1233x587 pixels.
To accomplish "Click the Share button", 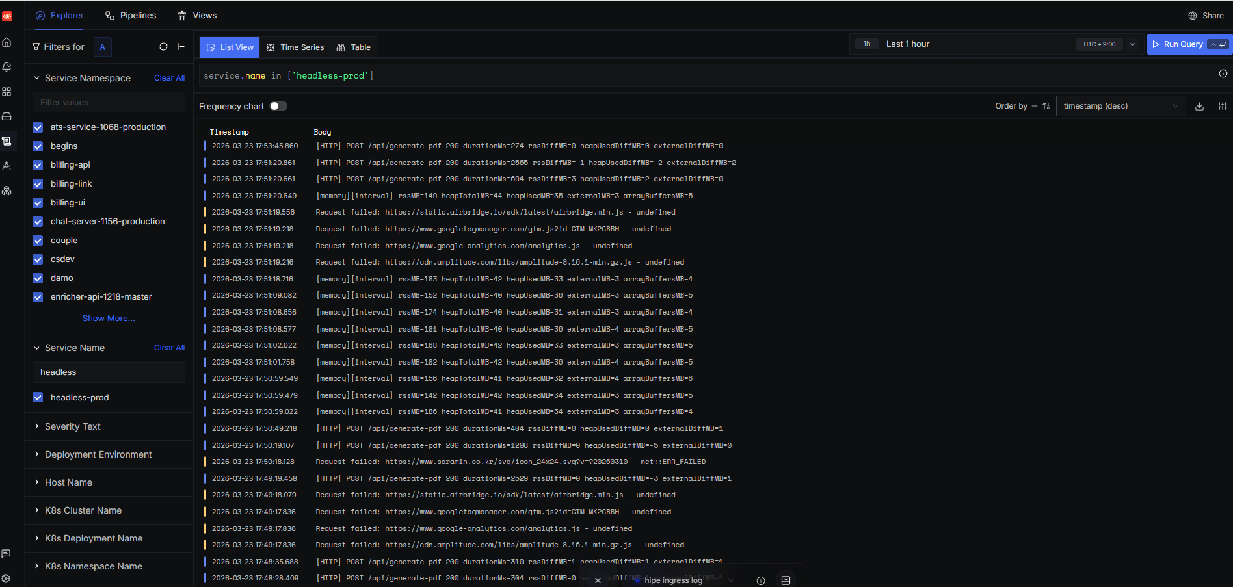I will pos(1206,16).
